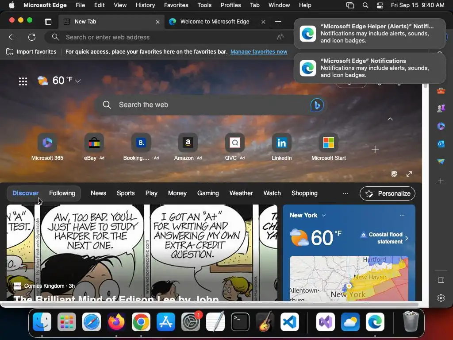Screen dimensions: 453x340
Task: Open the Drop paper plane in sidebar
Action: [441, 161]
